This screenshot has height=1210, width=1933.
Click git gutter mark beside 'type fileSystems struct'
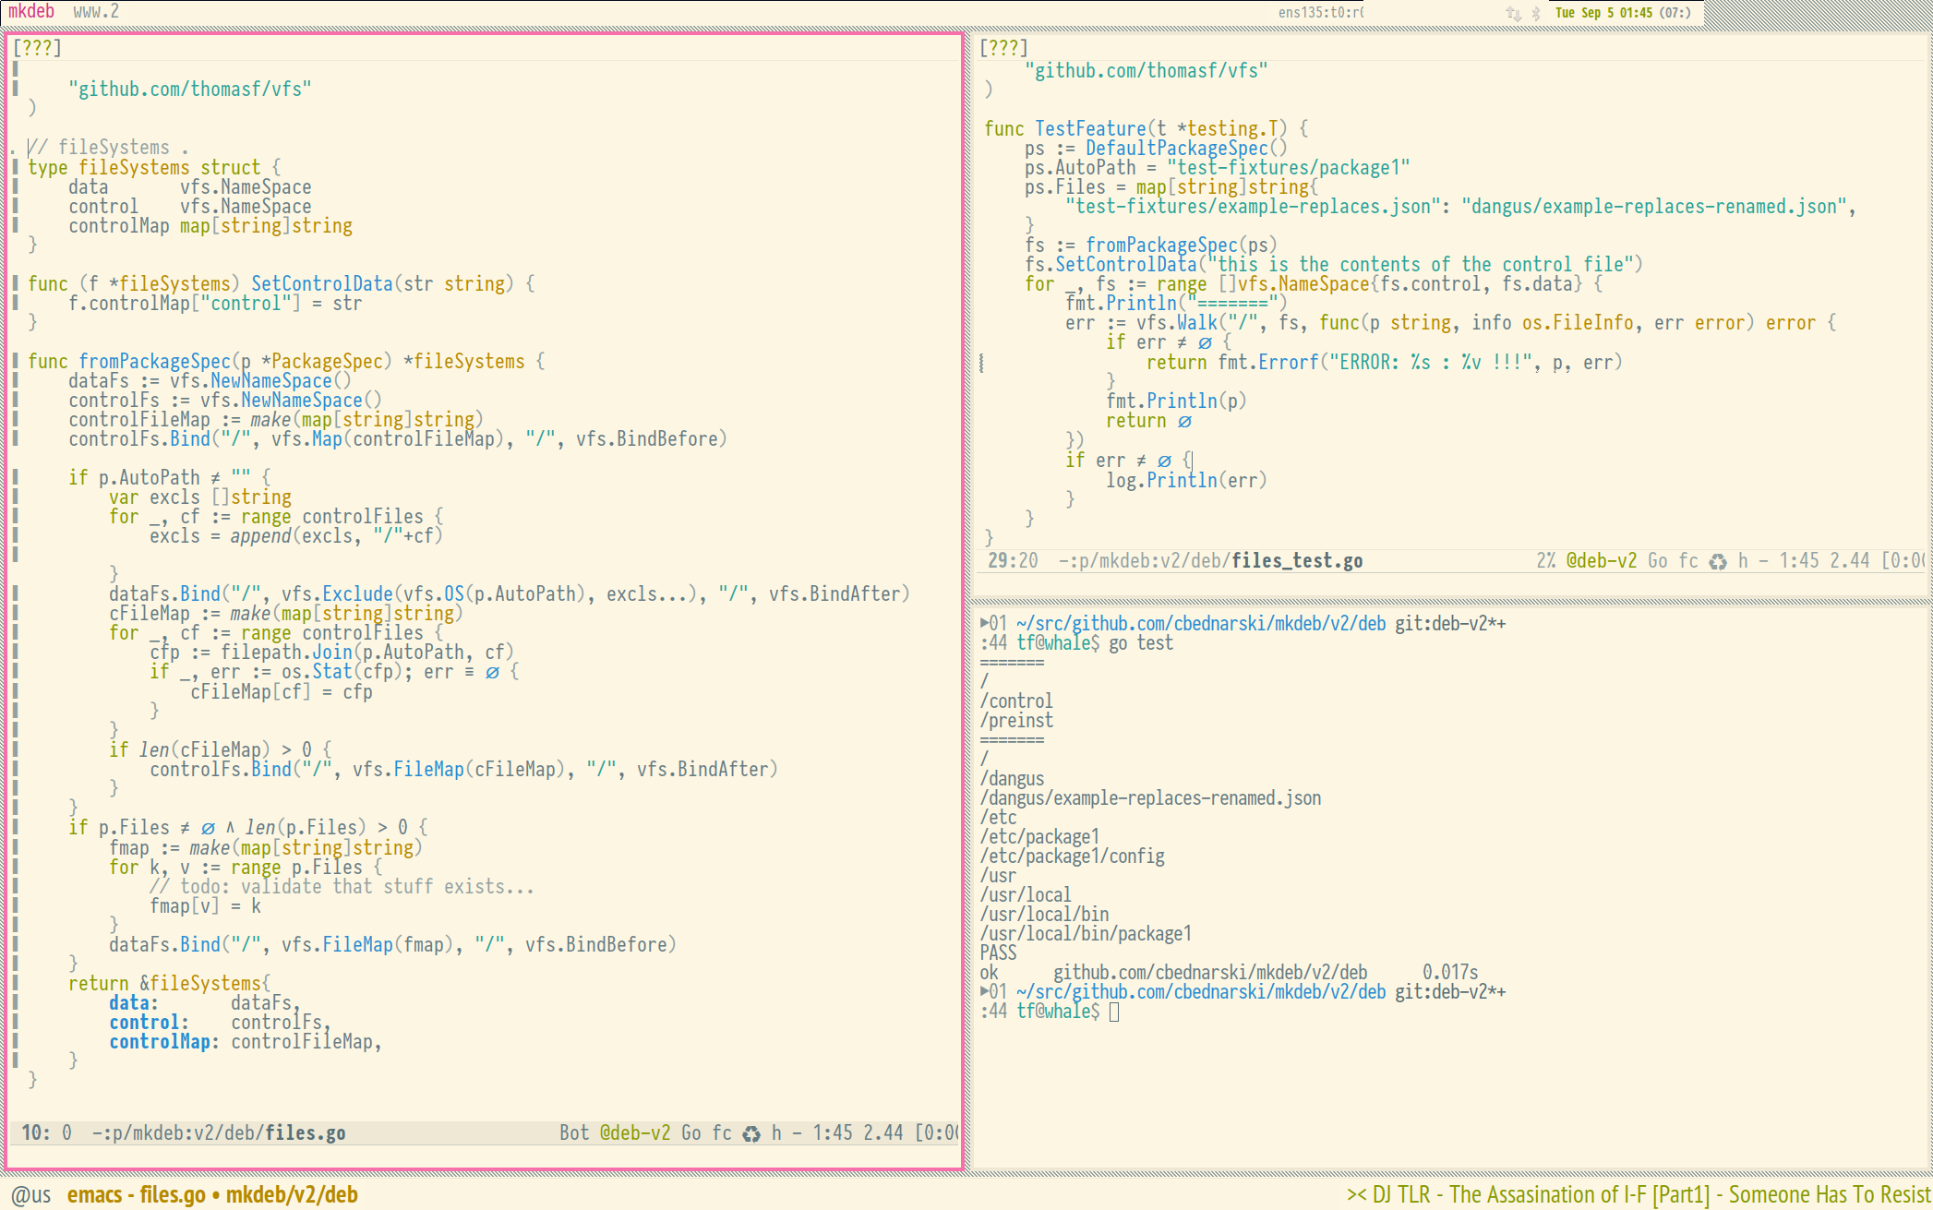point(16,167)
